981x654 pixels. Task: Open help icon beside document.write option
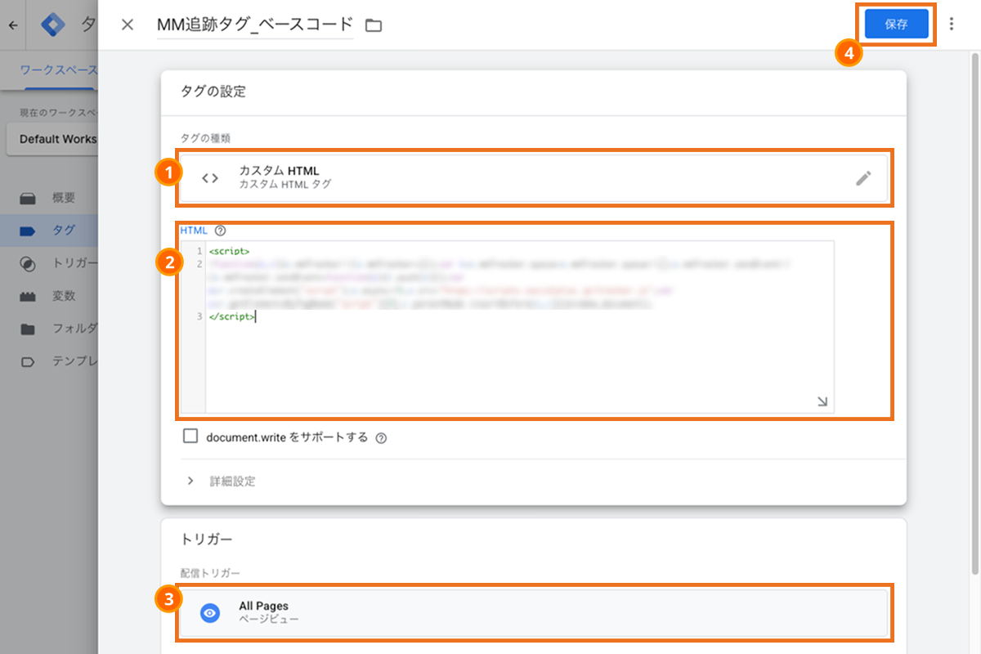381,438
